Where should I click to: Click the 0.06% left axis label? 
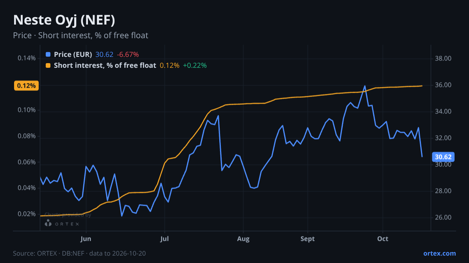coord(27,162)
